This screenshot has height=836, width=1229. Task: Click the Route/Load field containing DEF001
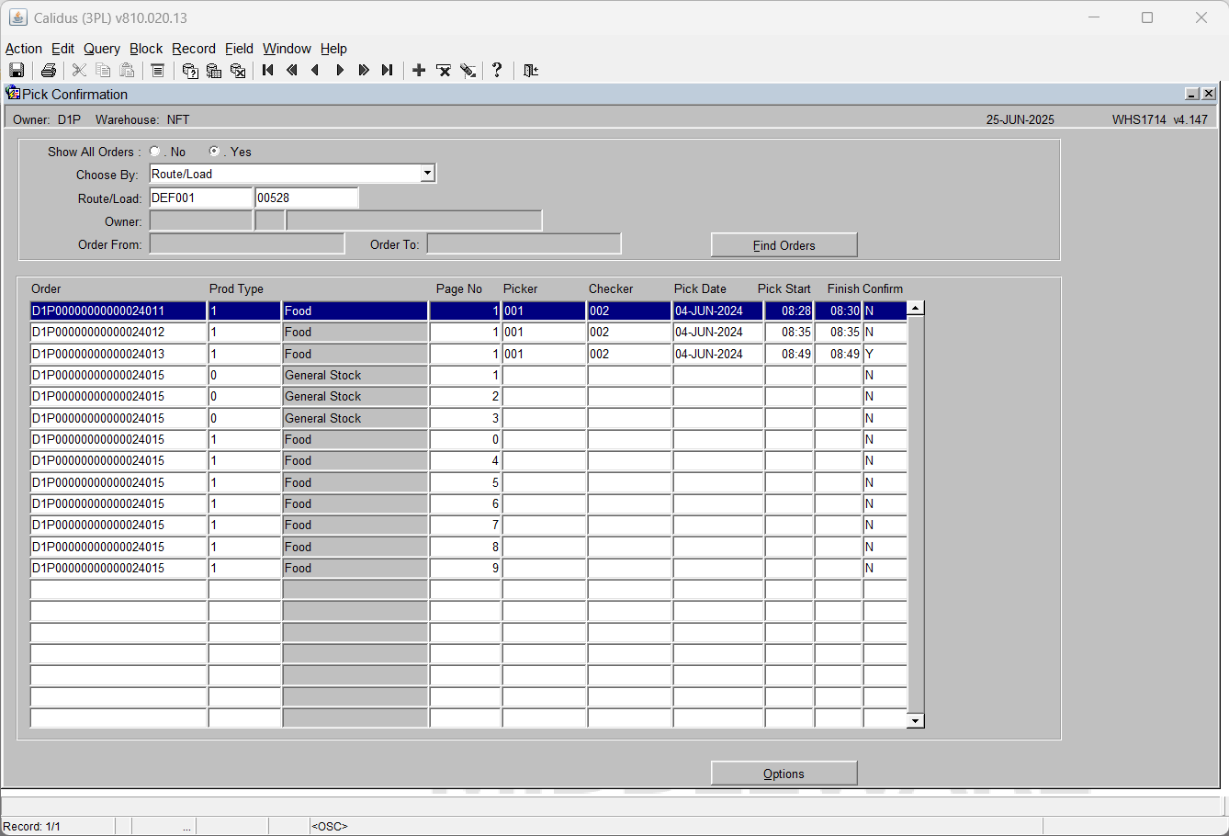[x=201, y=198]
